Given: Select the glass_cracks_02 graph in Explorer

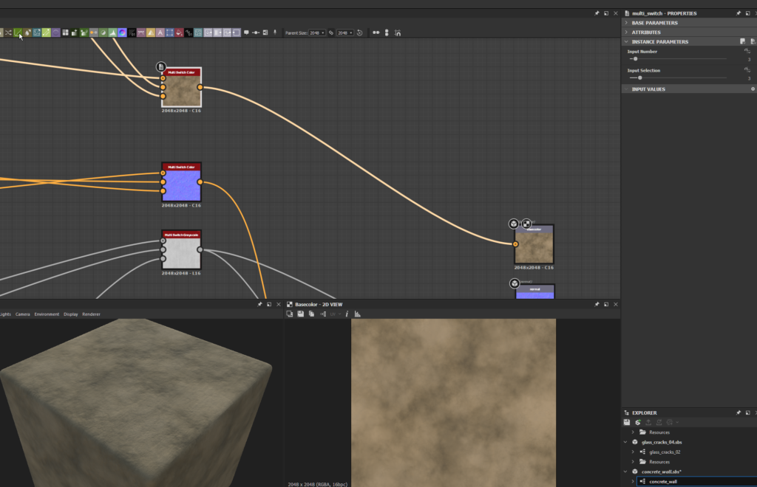Looking at the screenshot, I should 665,452.
